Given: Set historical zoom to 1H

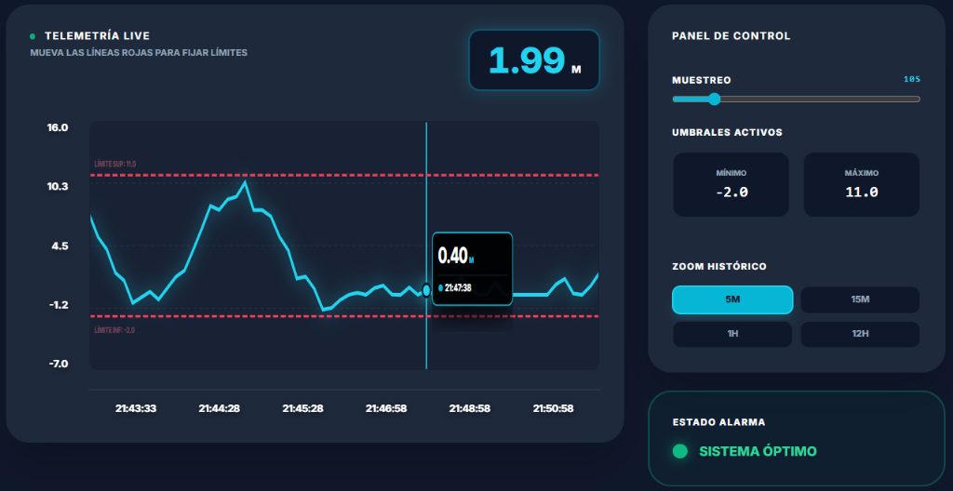Looking at the screenshot, I should 732,334.
